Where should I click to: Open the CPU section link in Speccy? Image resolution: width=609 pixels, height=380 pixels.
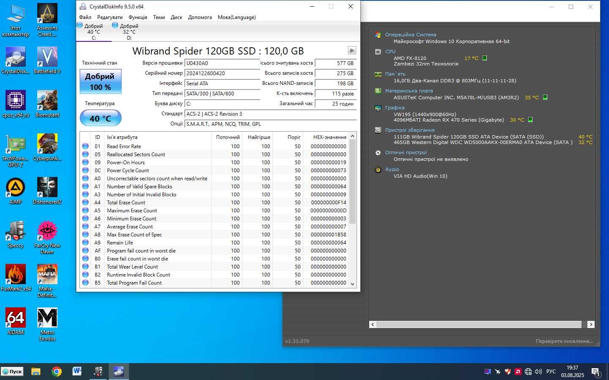click(x=390, y=52)
